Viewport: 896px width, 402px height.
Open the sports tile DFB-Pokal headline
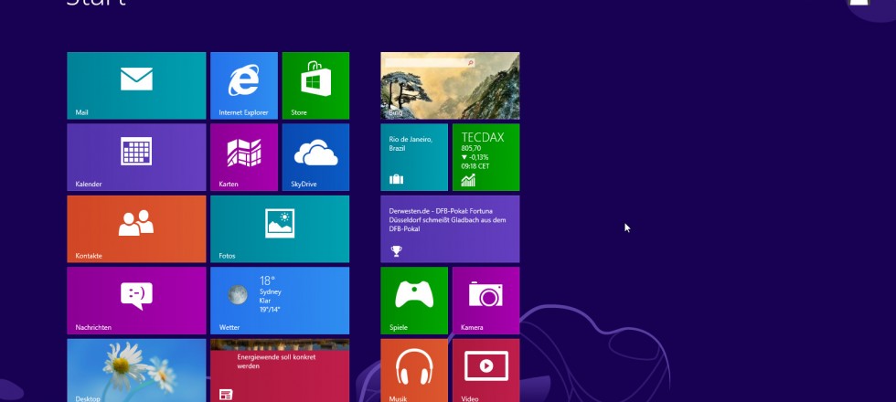click(450, 229)
